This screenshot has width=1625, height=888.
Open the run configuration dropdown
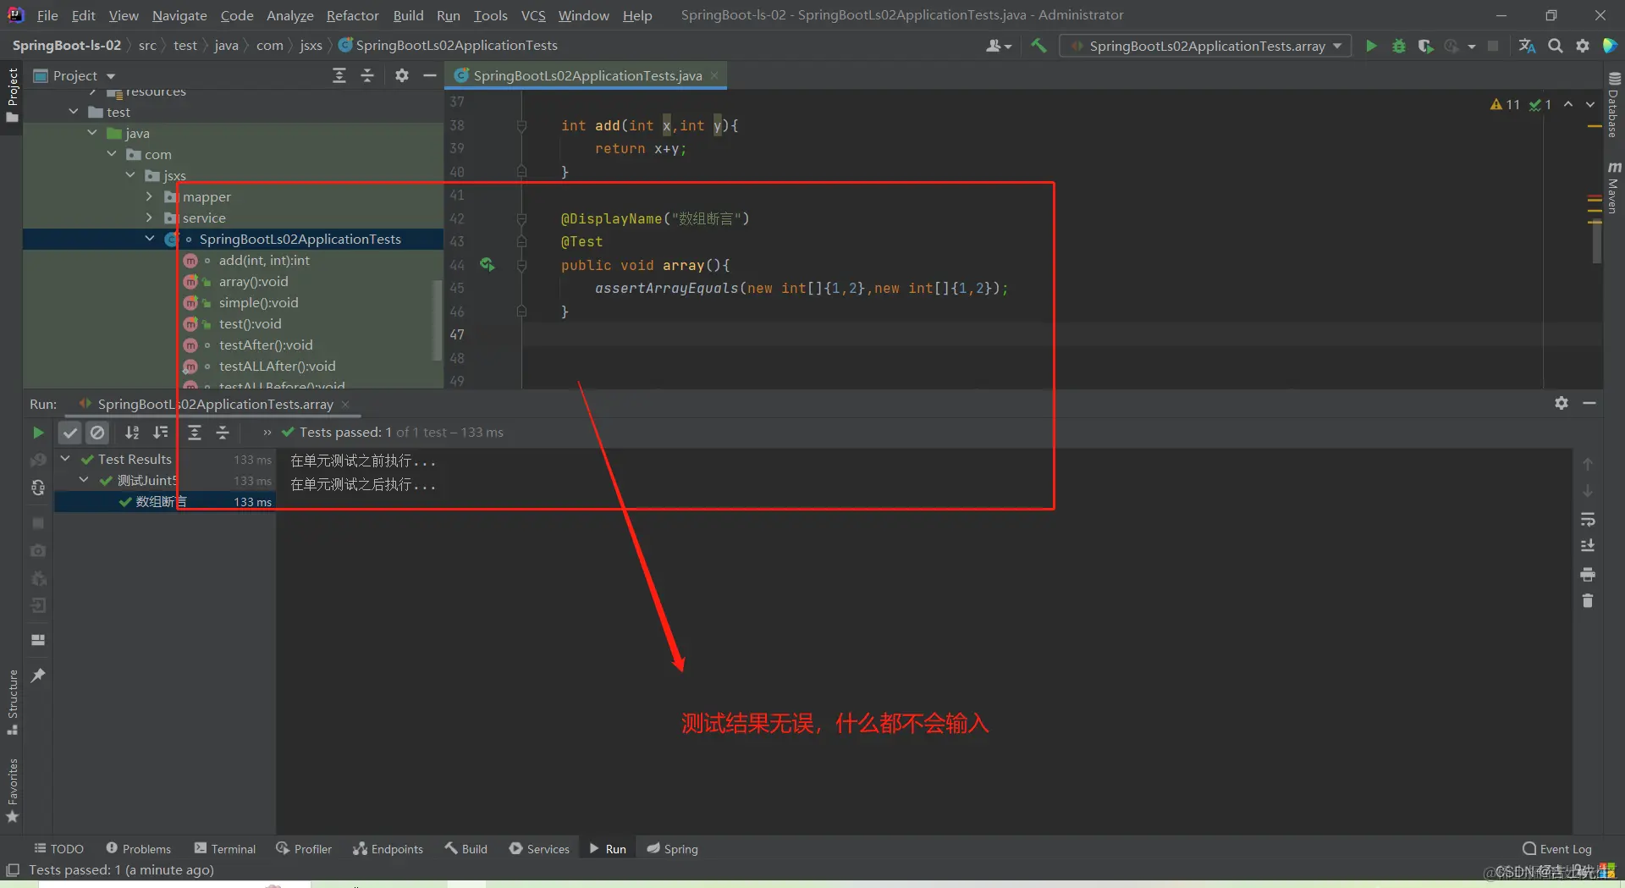(x=1206, y=46)
